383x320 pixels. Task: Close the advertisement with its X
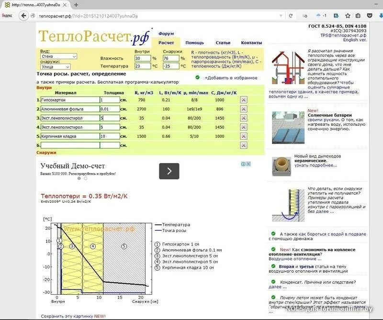pyautogui.click(x=248, y=164)
